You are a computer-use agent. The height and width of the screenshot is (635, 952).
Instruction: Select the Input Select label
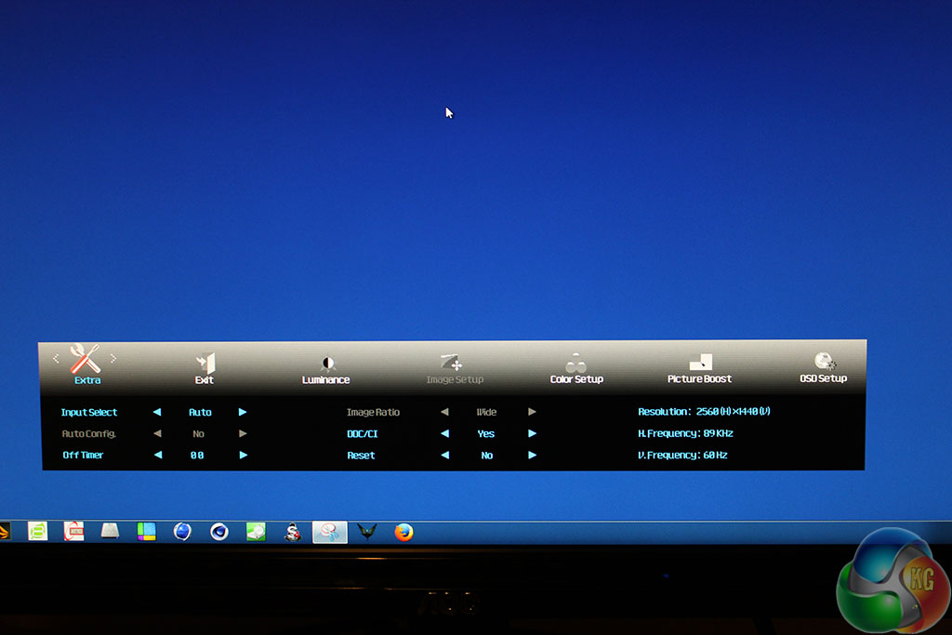point(88,412)
